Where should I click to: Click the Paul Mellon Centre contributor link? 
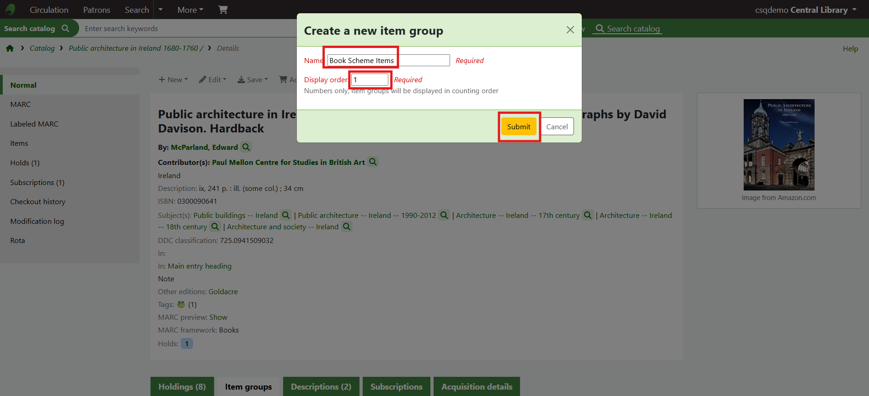point(288,162)
